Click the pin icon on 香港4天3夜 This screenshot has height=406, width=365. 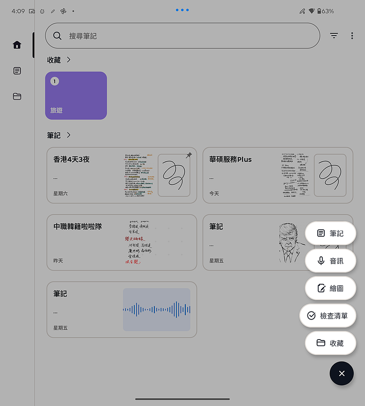[189, 155]
